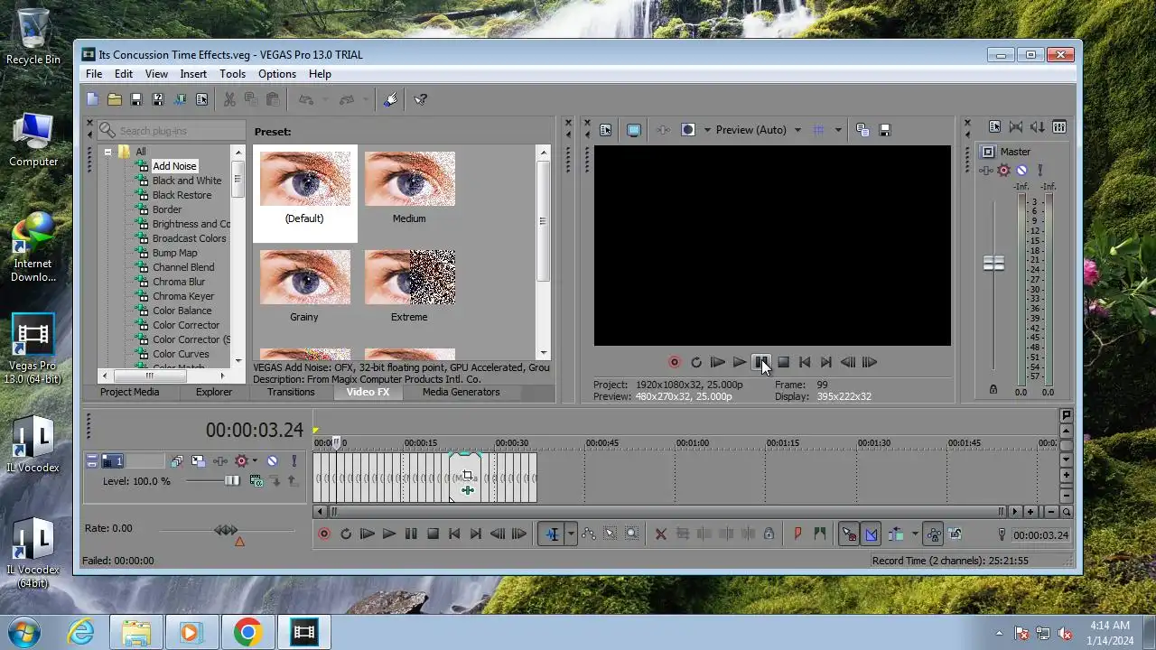
Task: Click the Master volume fader
Action: point(993,264)
